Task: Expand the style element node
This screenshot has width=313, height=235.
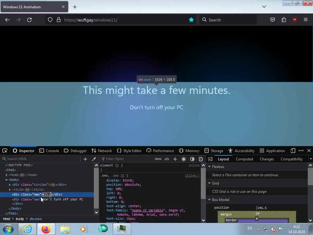Action: (x=10, y=189)
